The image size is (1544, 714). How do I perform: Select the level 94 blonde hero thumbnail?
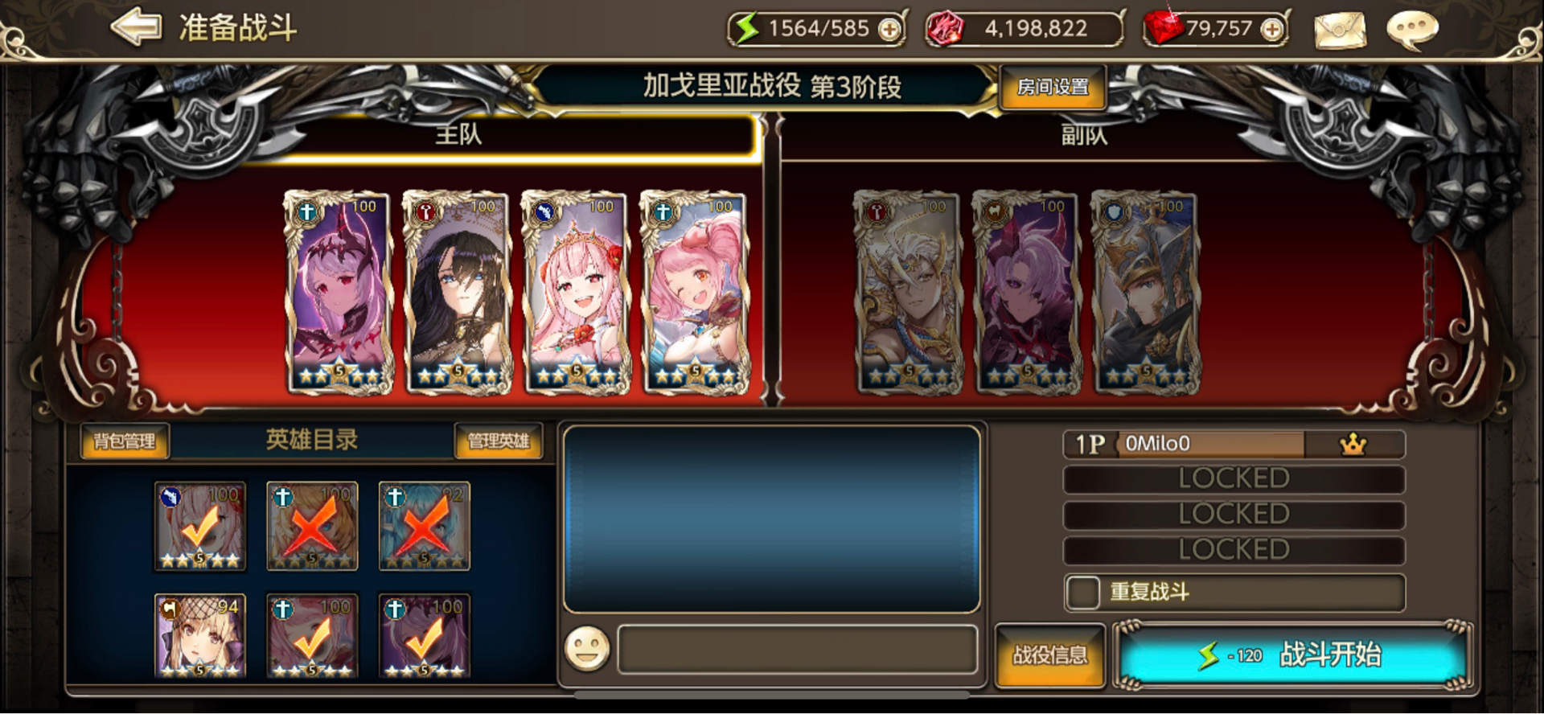200,637
